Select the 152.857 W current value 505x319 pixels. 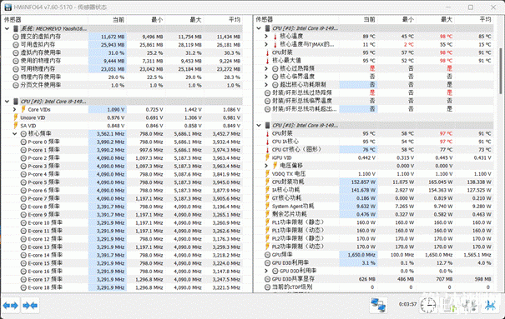[x=363, y=182]
